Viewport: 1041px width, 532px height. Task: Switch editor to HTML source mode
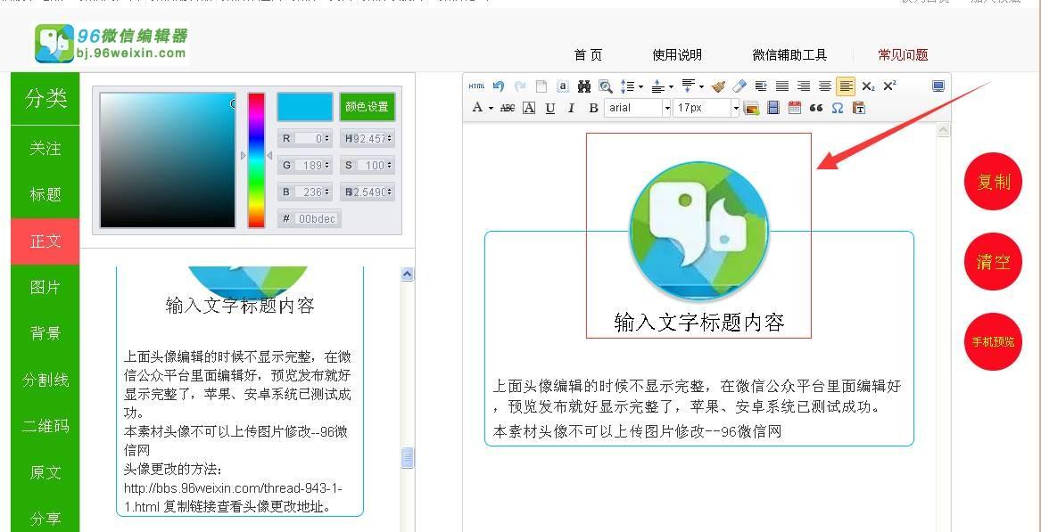[476, 86]
